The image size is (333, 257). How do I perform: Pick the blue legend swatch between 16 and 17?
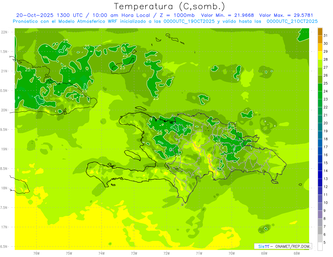(320, 151)
